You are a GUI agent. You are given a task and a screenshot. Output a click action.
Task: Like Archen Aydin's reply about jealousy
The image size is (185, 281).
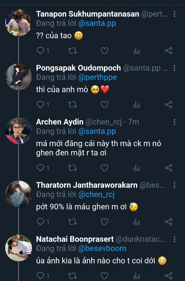tap(105, 168)
